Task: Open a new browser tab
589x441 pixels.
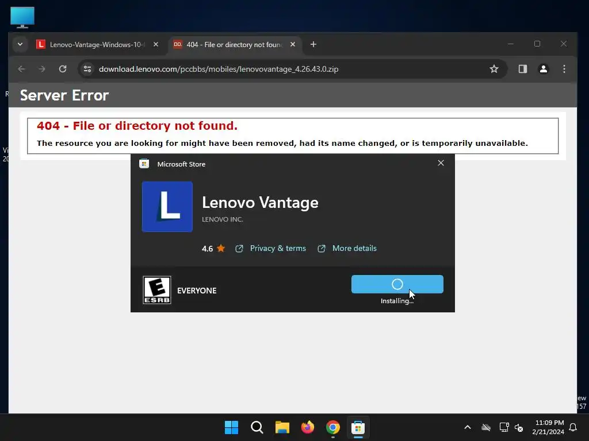Action: [x=313, y=44]
